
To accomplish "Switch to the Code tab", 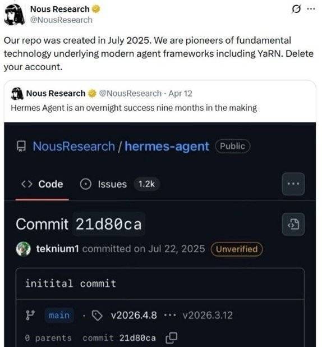I will click(42, 184).
